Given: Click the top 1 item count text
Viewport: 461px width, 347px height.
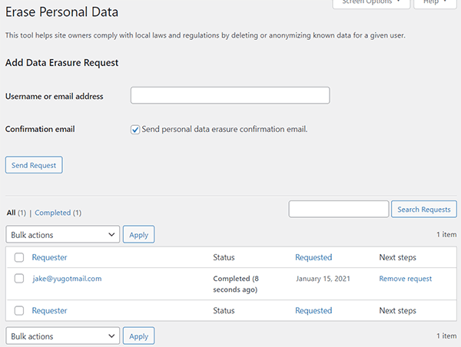Looking at the screenshot, I should [446, 234].
